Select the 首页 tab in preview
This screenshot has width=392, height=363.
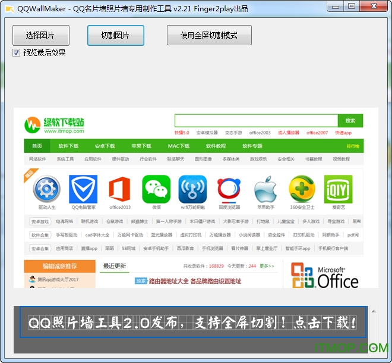(37, 146)
